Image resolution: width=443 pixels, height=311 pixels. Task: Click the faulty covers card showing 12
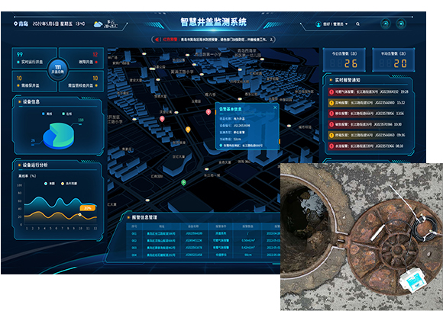click(82, 58)
